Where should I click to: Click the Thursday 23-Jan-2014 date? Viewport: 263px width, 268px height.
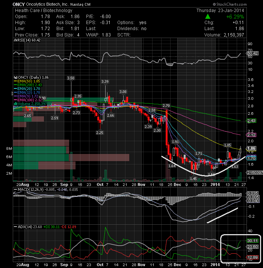pyautogui.click(x=220, y=11)
